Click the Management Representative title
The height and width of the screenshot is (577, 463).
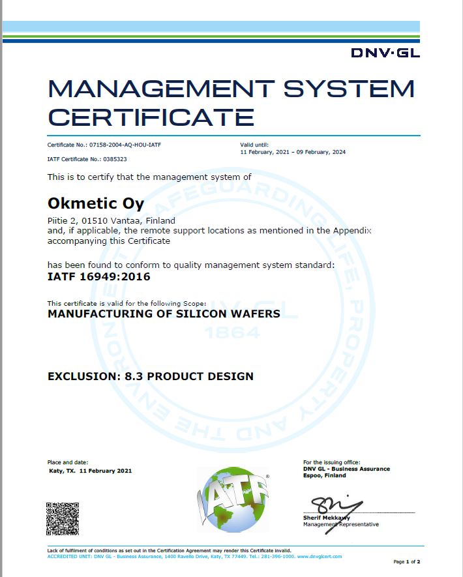341,524
